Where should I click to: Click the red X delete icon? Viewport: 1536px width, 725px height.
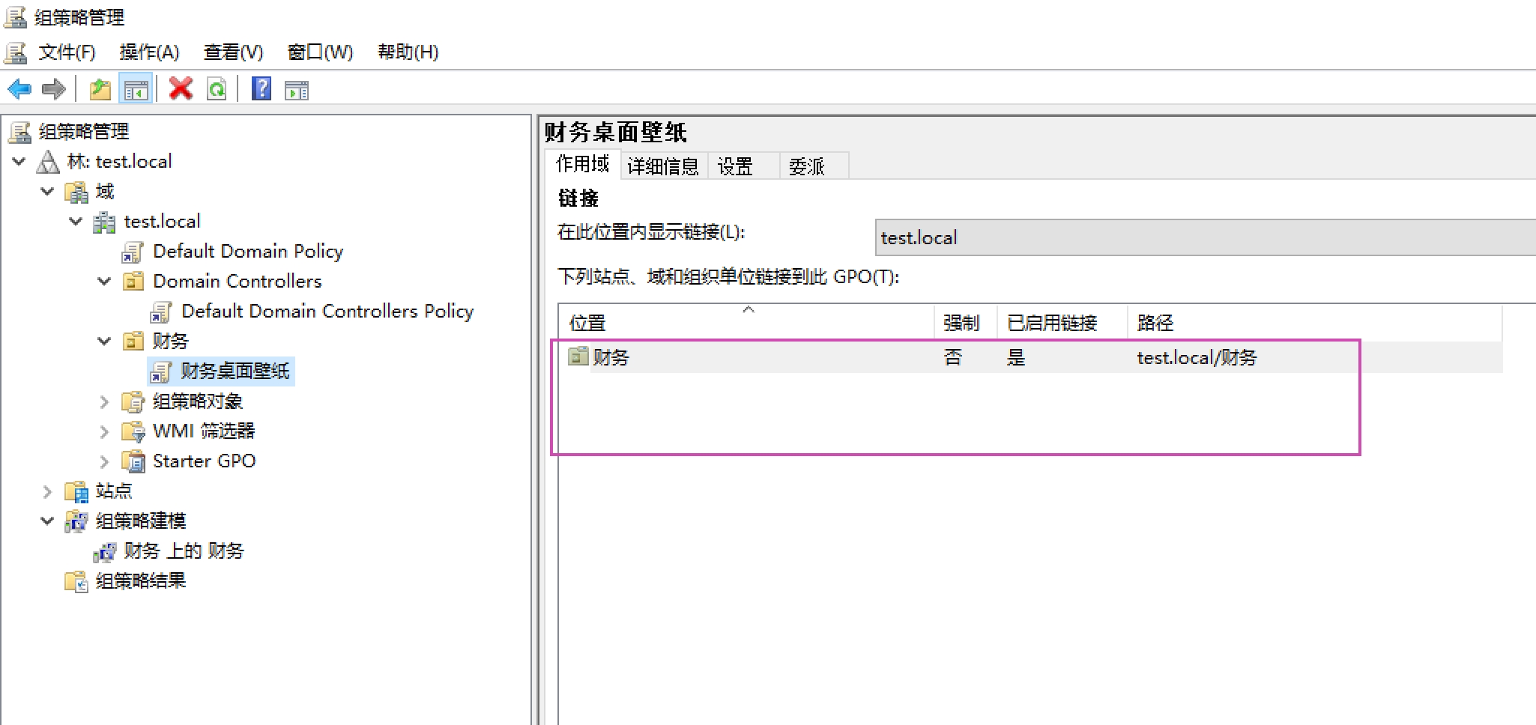click(x=181, y=89)
